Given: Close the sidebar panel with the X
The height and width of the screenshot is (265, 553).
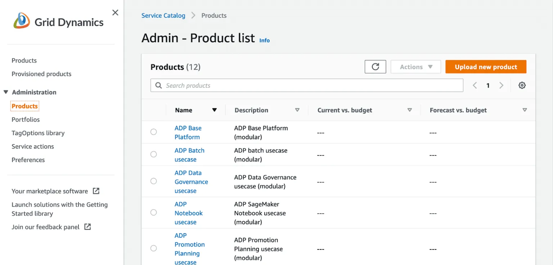Looking at the screenshot, I should pyautogui.click(x=115, y=12).
